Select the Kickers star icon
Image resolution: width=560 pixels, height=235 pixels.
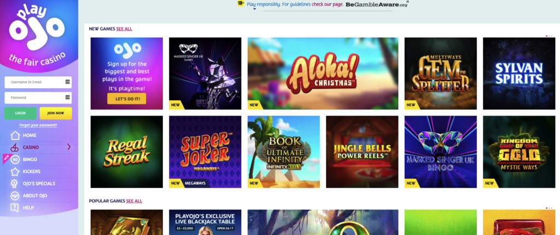pyautogui.click(x=15, y=172)
